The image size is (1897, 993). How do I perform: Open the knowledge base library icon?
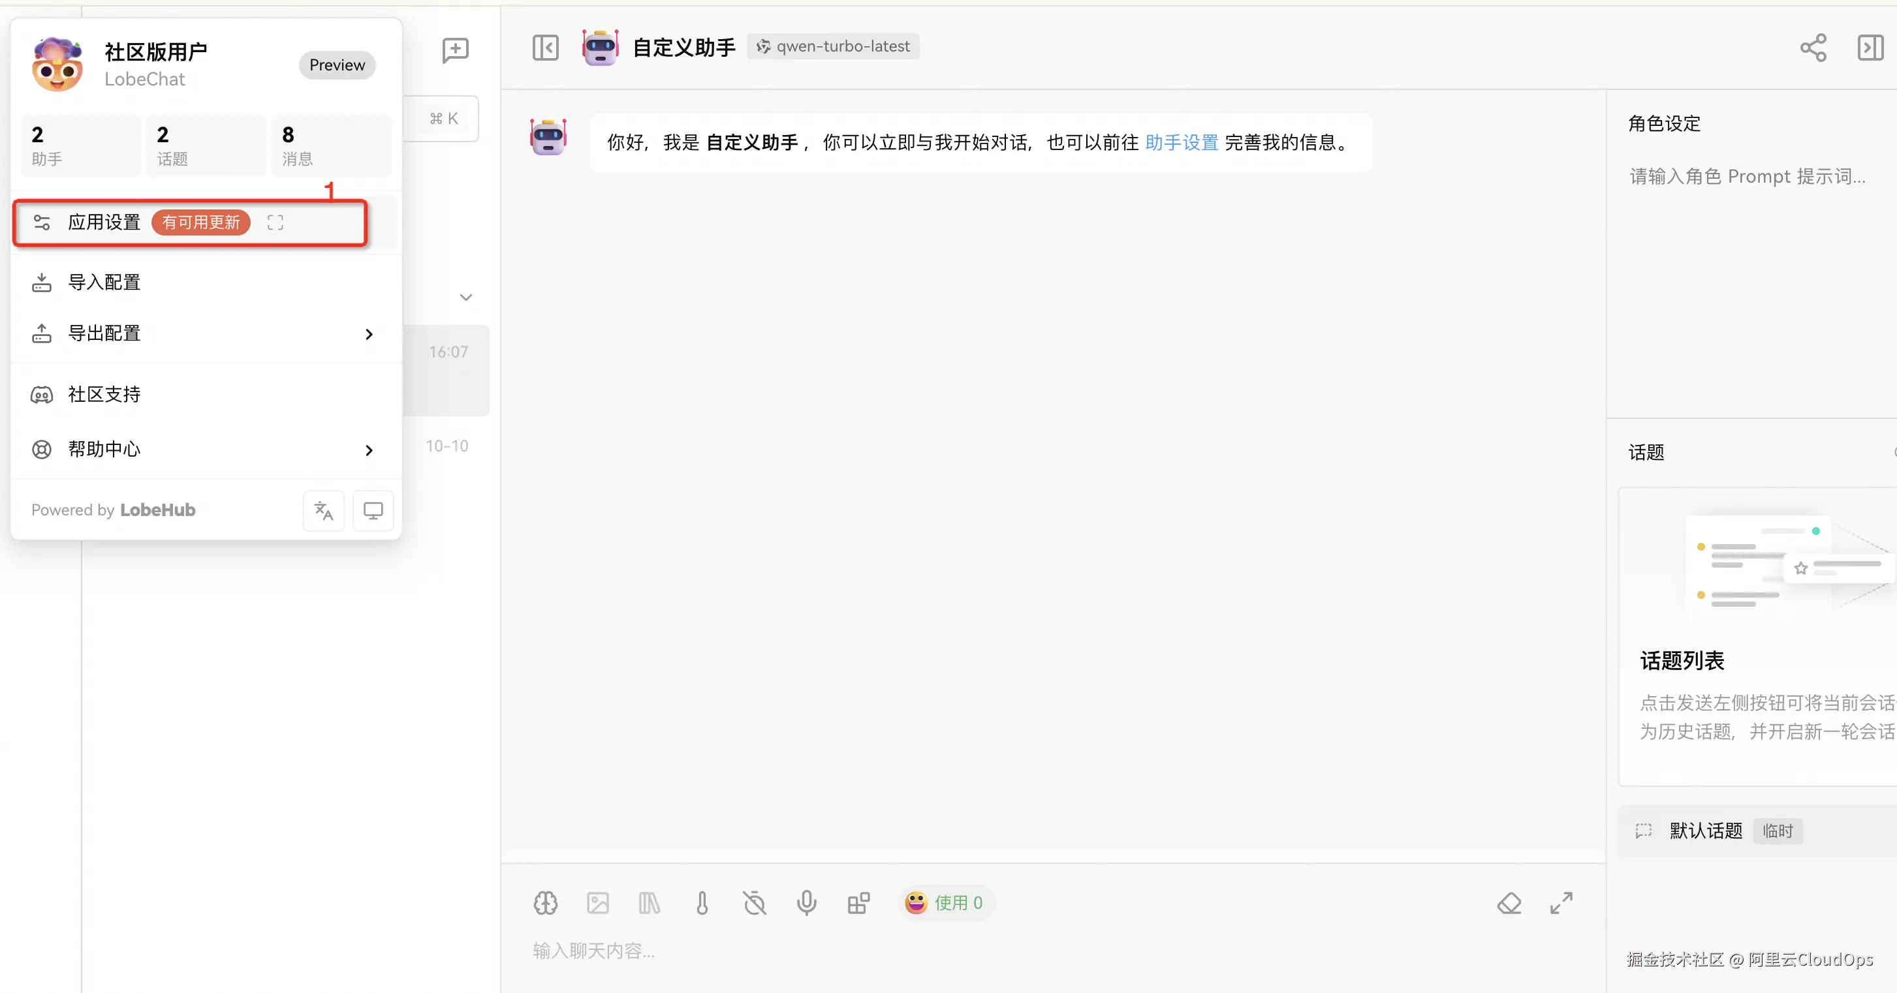[x=650, y=902]
